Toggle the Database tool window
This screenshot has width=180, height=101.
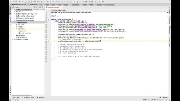(x=170, y=20)
